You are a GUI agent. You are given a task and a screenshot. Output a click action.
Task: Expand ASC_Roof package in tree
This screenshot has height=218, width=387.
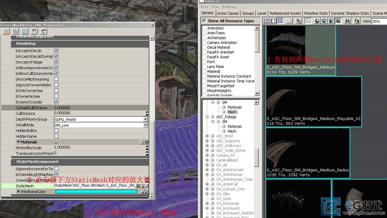207,136
